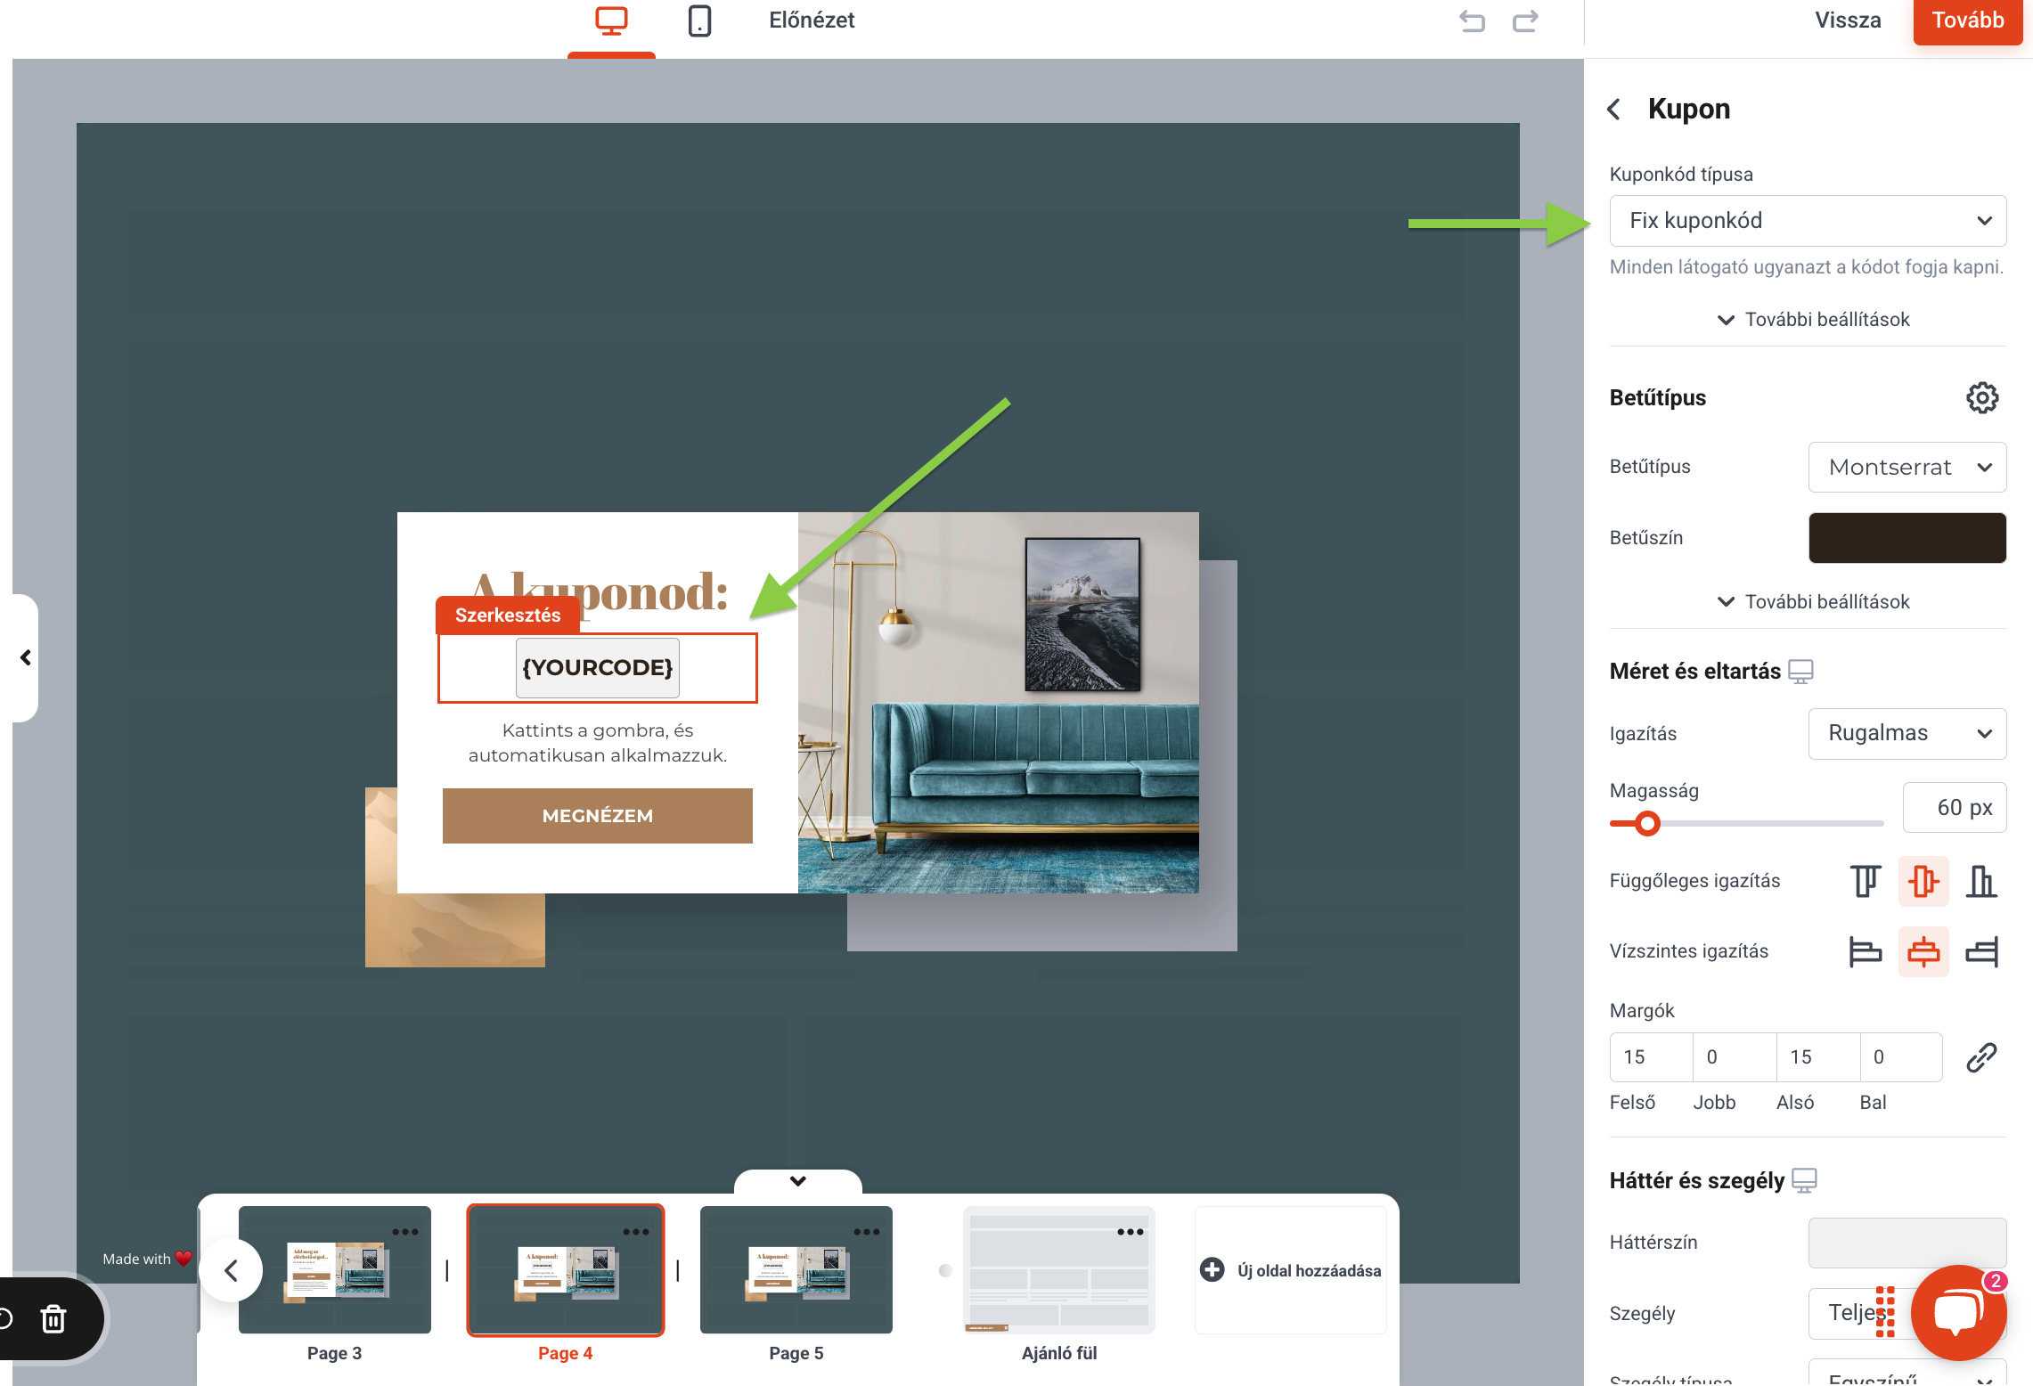Screen dimensions: 2033x1386
Task: Open the chat support bubble
Action: pos(1959,1313)
